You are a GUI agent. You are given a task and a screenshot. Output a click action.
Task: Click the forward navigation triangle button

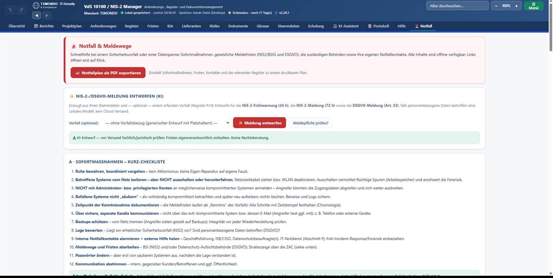(47, 15)
